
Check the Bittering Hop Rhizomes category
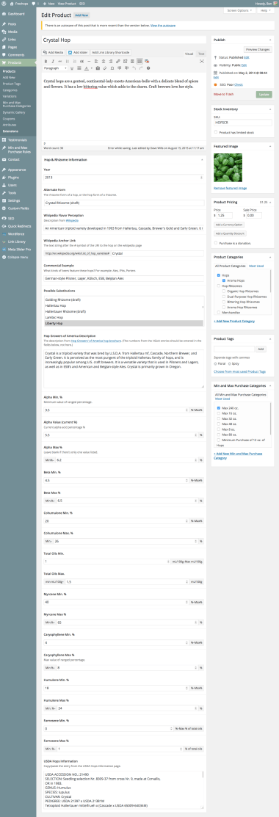(x=224, y=302)
